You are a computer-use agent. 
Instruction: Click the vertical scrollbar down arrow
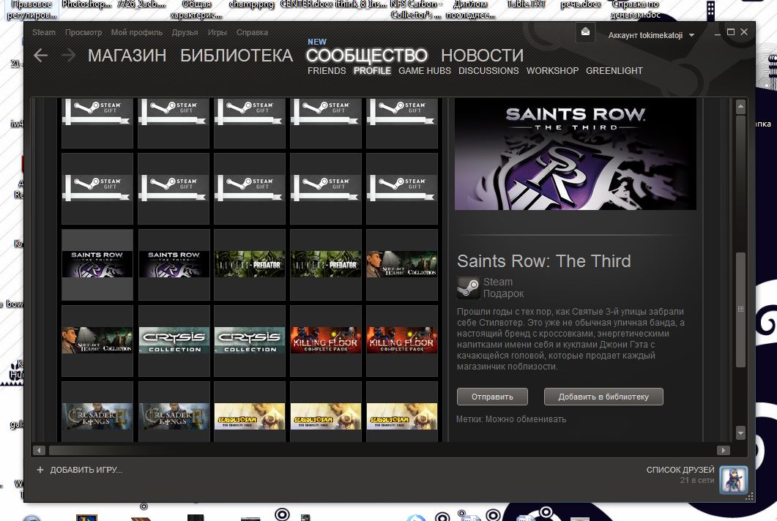[x=741, y=433]
